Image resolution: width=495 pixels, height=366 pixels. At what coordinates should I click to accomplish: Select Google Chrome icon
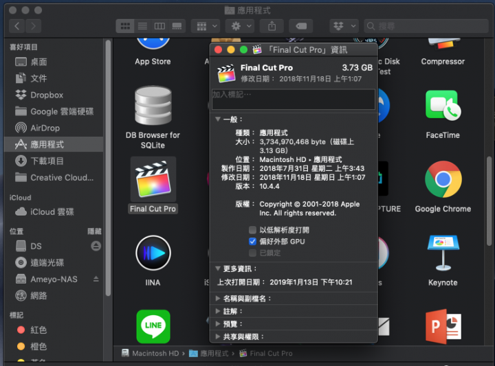pos(443,179)
